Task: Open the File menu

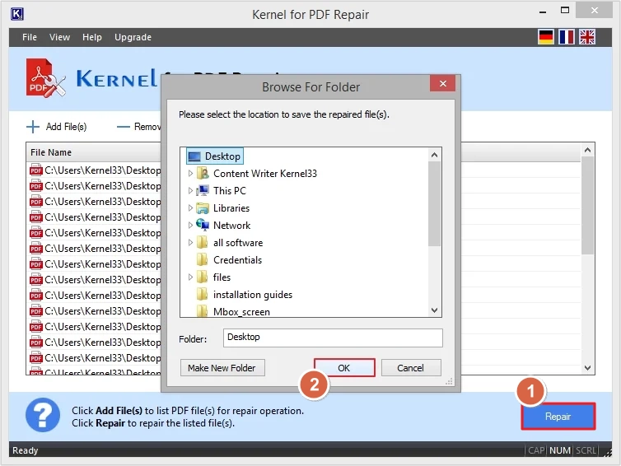Action: pyautogui.click(x=30, y=37)
